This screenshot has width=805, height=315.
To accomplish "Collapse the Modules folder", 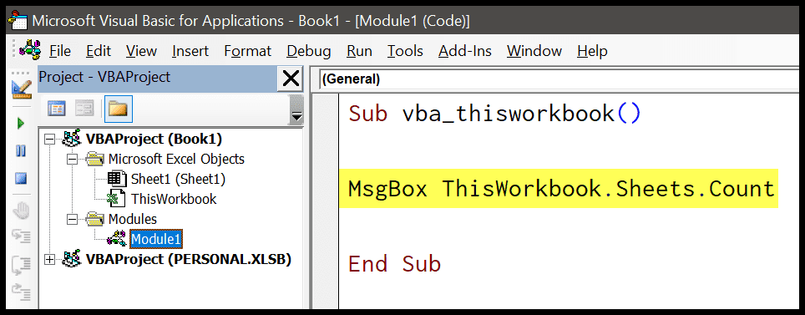I will (x=73, y=220).
